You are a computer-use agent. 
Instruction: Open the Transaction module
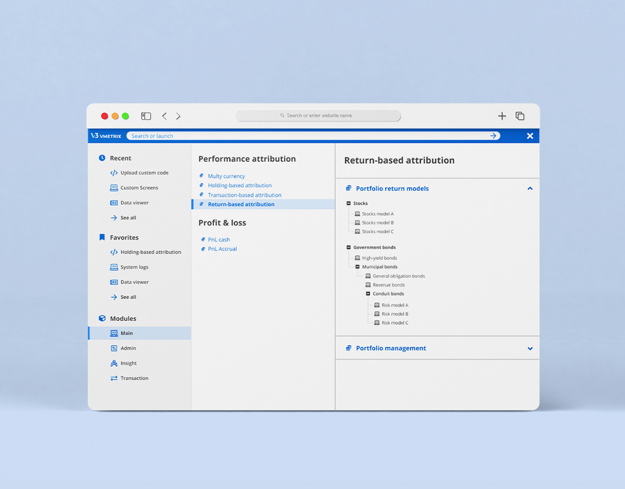tap(134, 378)
